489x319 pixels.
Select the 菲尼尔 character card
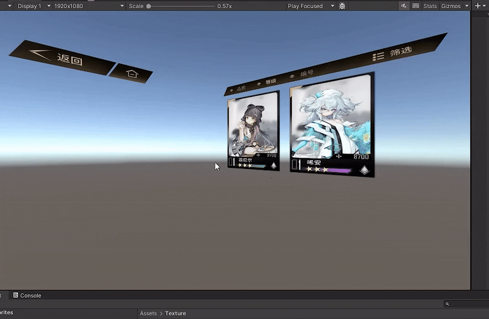pyautogui.click(x=253, y=131)
